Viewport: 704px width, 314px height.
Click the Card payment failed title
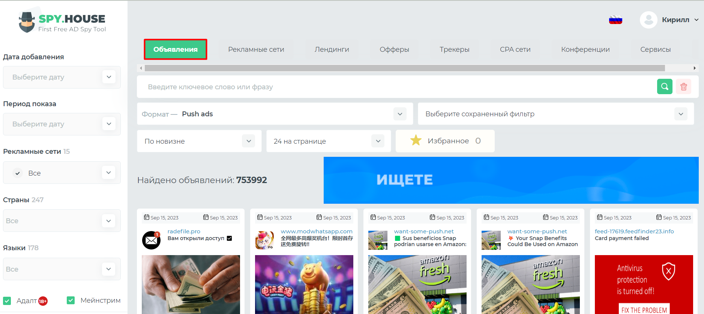pos(621,238)
